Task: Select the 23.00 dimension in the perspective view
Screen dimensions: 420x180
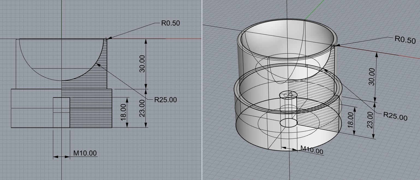Action: point(370,120)
